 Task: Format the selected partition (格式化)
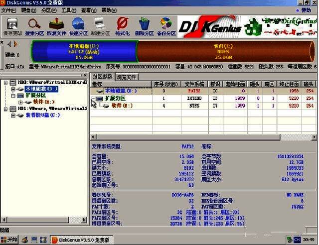click(x=122, y=27)
